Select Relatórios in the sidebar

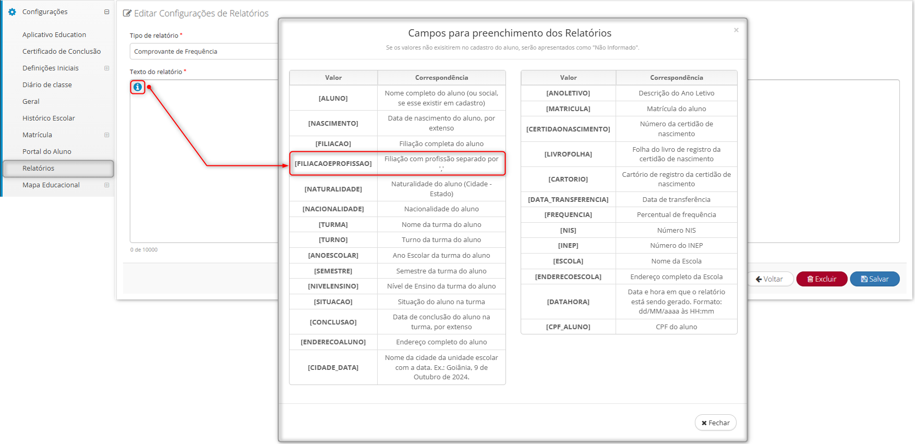(x=58, y=168)
